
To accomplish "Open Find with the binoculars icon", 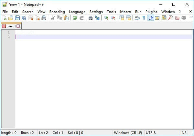I will (x=91, y=18).
